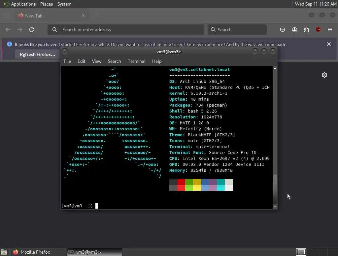
Task: Select the OS: Arch Linux x86_64 line
Action: click(197, 82)
